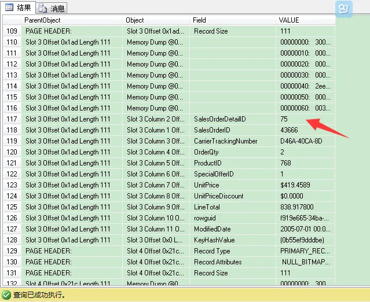Select row number 117 header
Screen dimensions: 370x302
click(12, 119)
